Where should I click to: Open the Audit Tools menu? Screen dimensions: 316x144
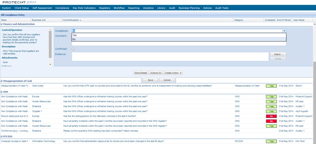click(x=222, y=8)
